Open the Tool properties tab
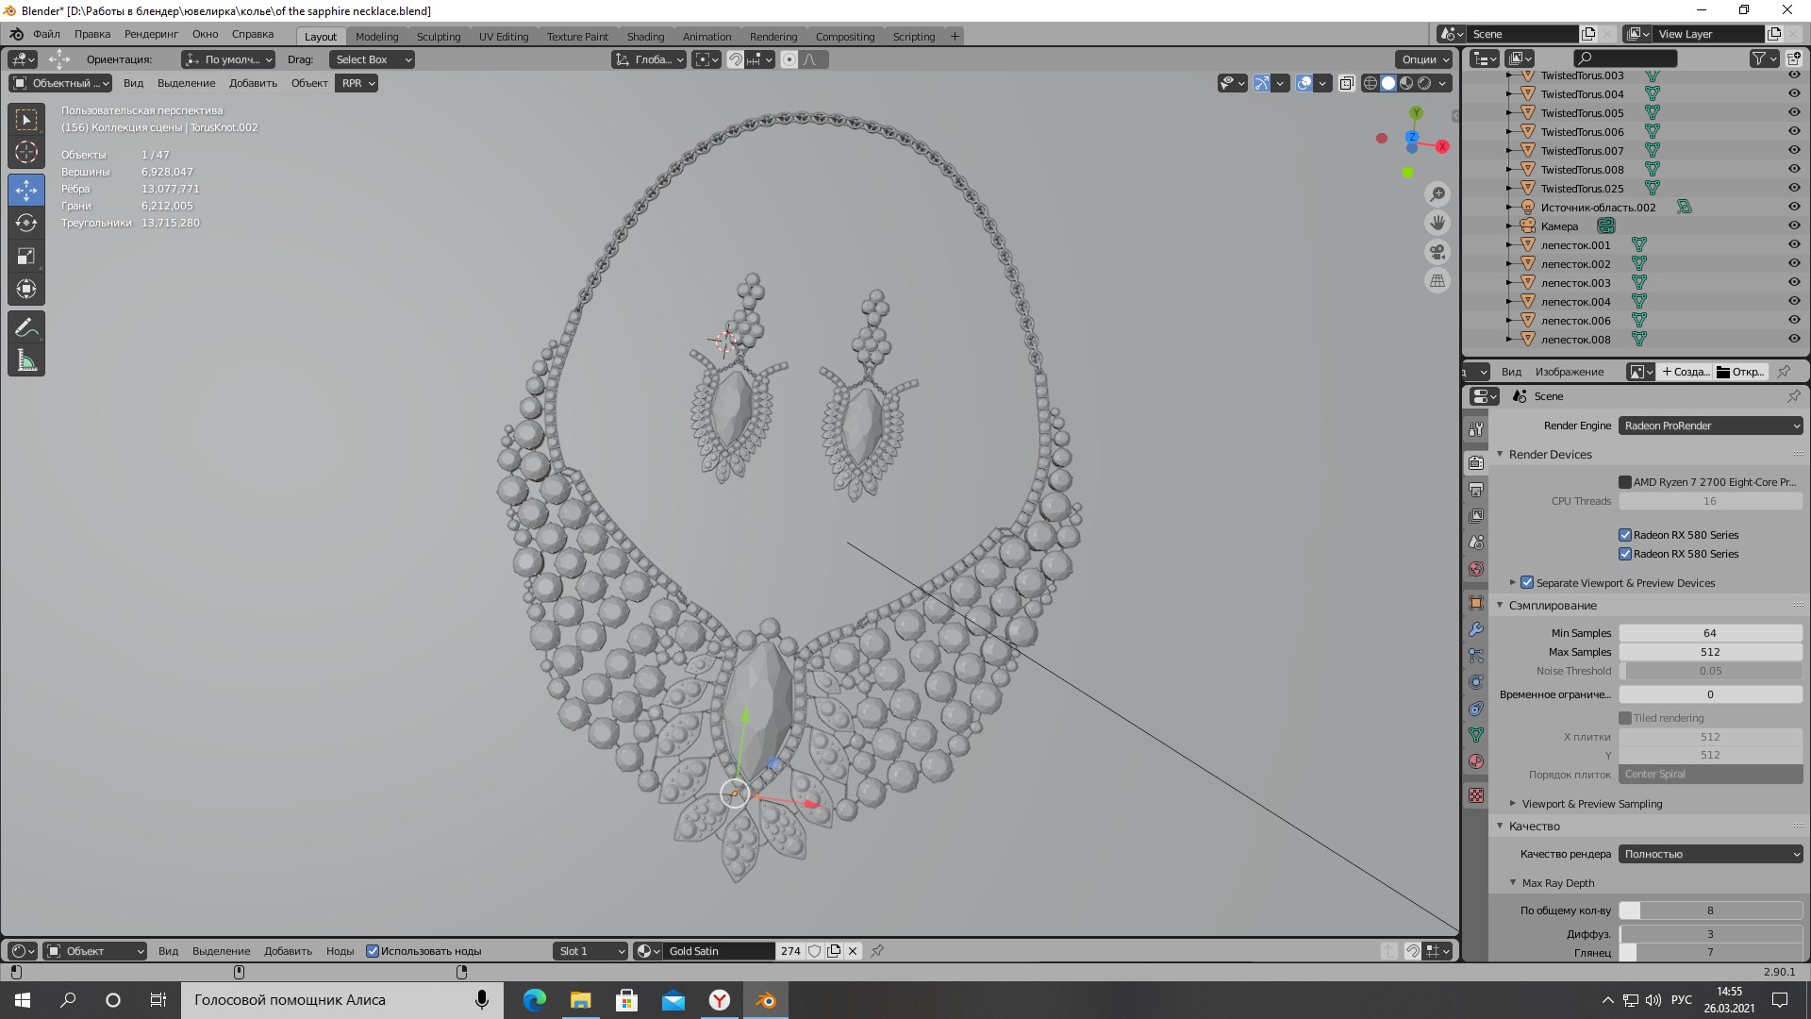1811x1019 pixels. 1476,429
